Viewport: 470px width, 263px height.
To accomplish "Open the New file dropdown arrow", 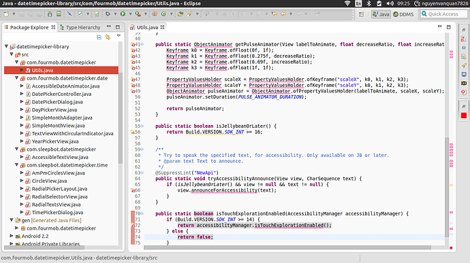I will click(14, 14).
